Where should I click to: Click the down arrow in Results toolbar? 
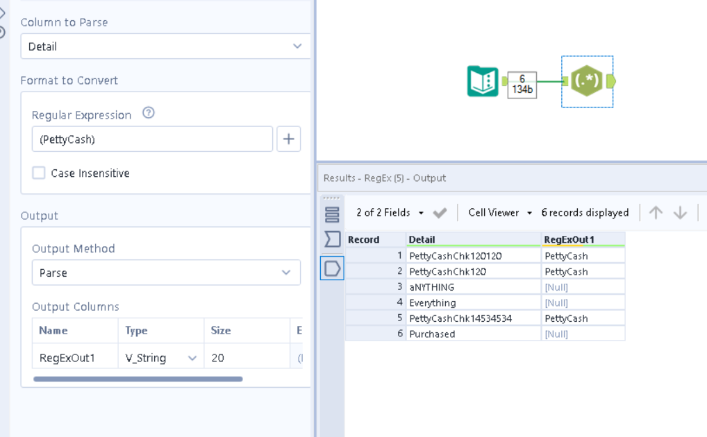point(681,213)
